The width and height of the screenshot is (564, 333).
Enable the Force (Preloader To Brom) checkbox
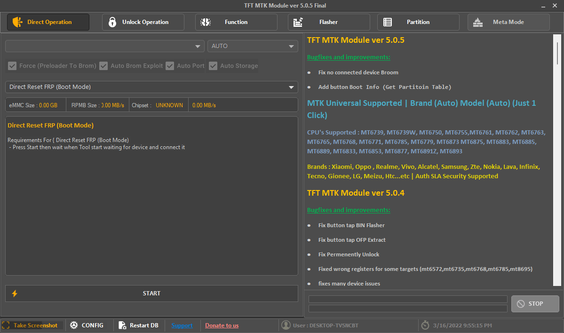tap(12, 66)
